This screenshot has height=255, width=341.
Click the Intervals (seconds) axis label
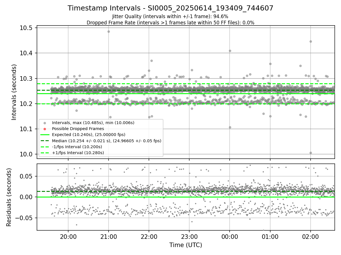tap(14, 92)
